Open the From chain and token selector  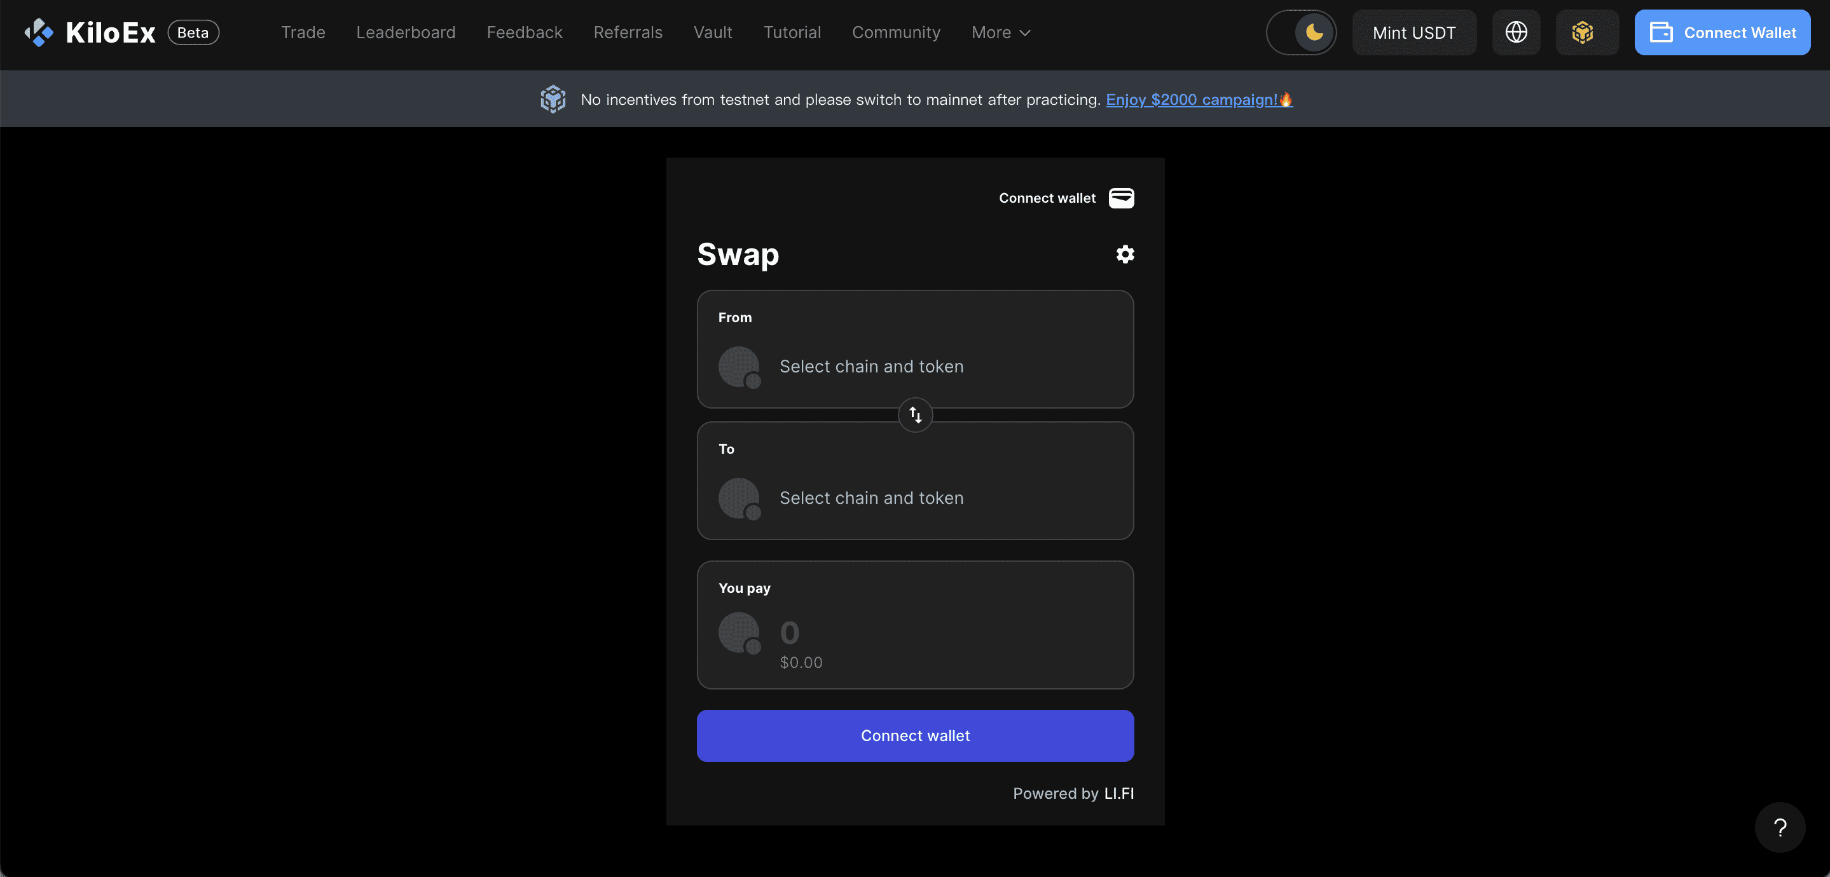(x=915, y=350)
